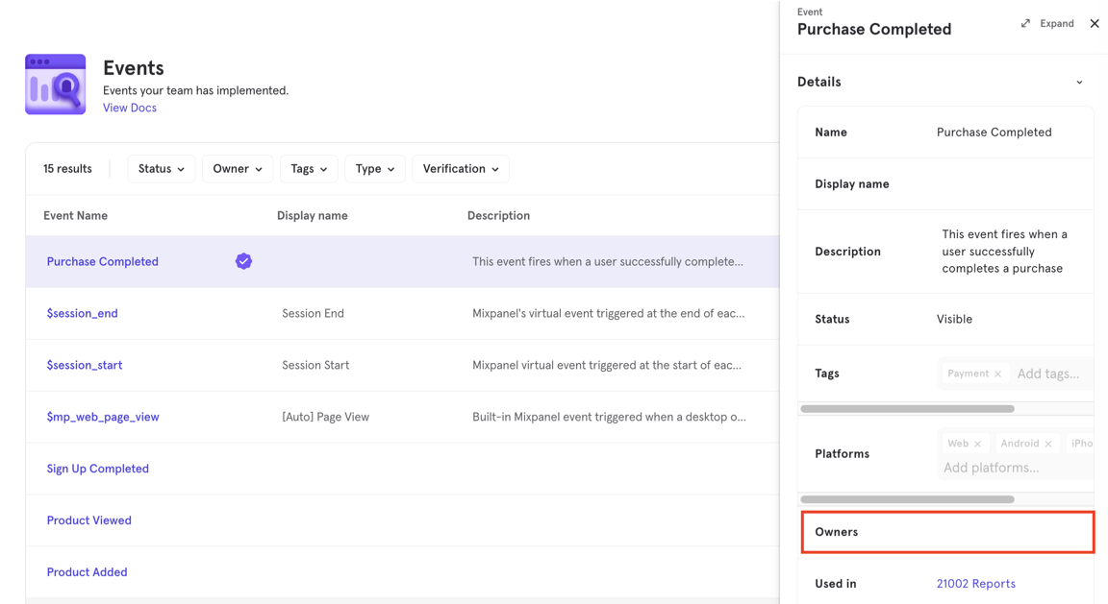The height and width of the screenshot is (604, 1108).
Task: Click the Expand arrows icon
Action: [x=1025, y=23]
